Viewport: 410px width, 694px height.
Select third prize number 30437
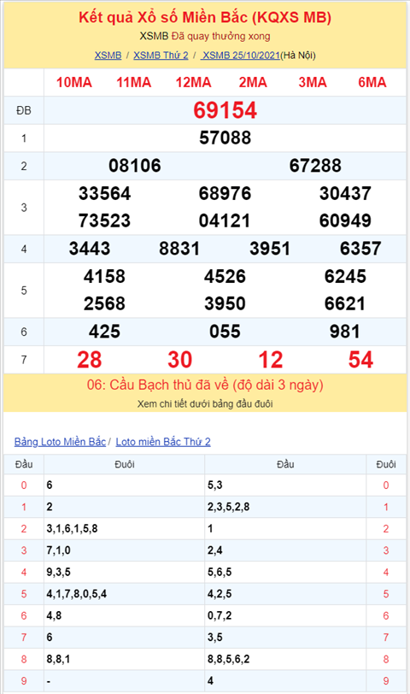point(345,193)
